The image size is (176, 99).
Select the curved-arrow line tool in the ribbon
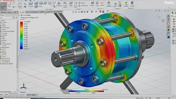[x=9, y=4]
